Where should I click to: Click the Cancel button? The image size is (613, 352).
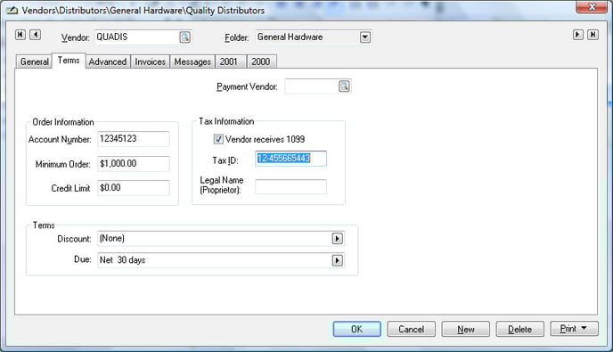click(412, 329)
